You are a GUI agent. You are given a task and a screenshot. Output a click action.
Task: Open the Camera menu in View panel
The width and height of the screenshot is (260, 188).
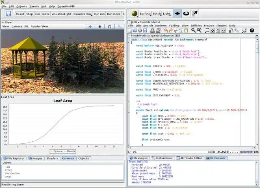(17, 26)
